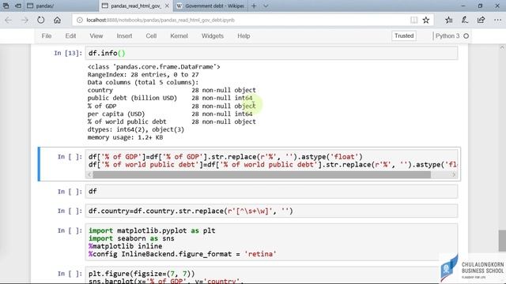Open the Help menu
The height and width of the screenshot is (284, 506).
pos(244,35)
